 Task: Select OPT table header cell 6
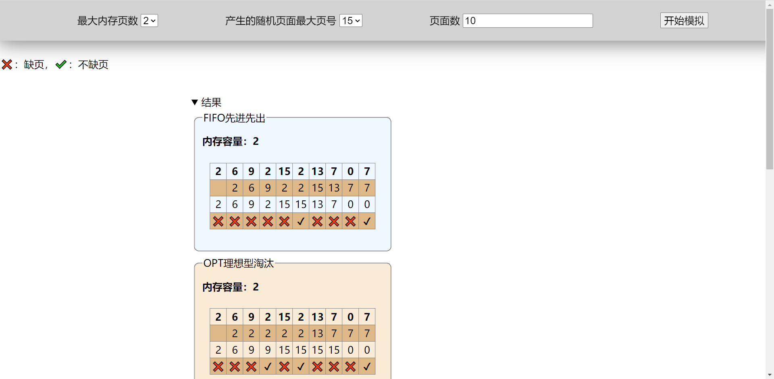[235, 317]
